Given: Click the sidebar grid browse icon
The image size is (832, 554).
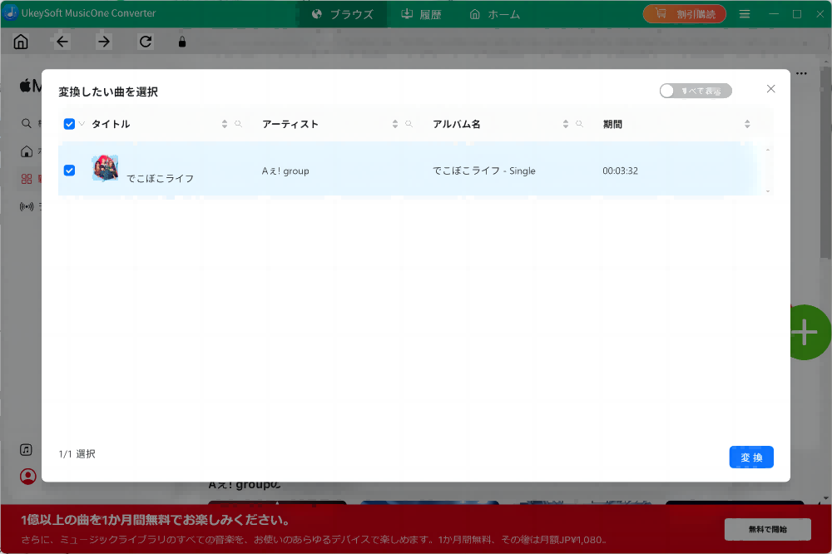Looking at the screenshot, I should pyautogui.click(x=27, y=179).
